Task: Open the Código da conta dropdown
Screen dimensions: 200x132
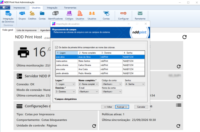Action: click(x=112, y=84)
